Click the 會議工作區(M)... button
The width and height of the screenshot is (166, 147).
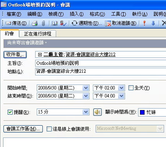tap(23, 129)
